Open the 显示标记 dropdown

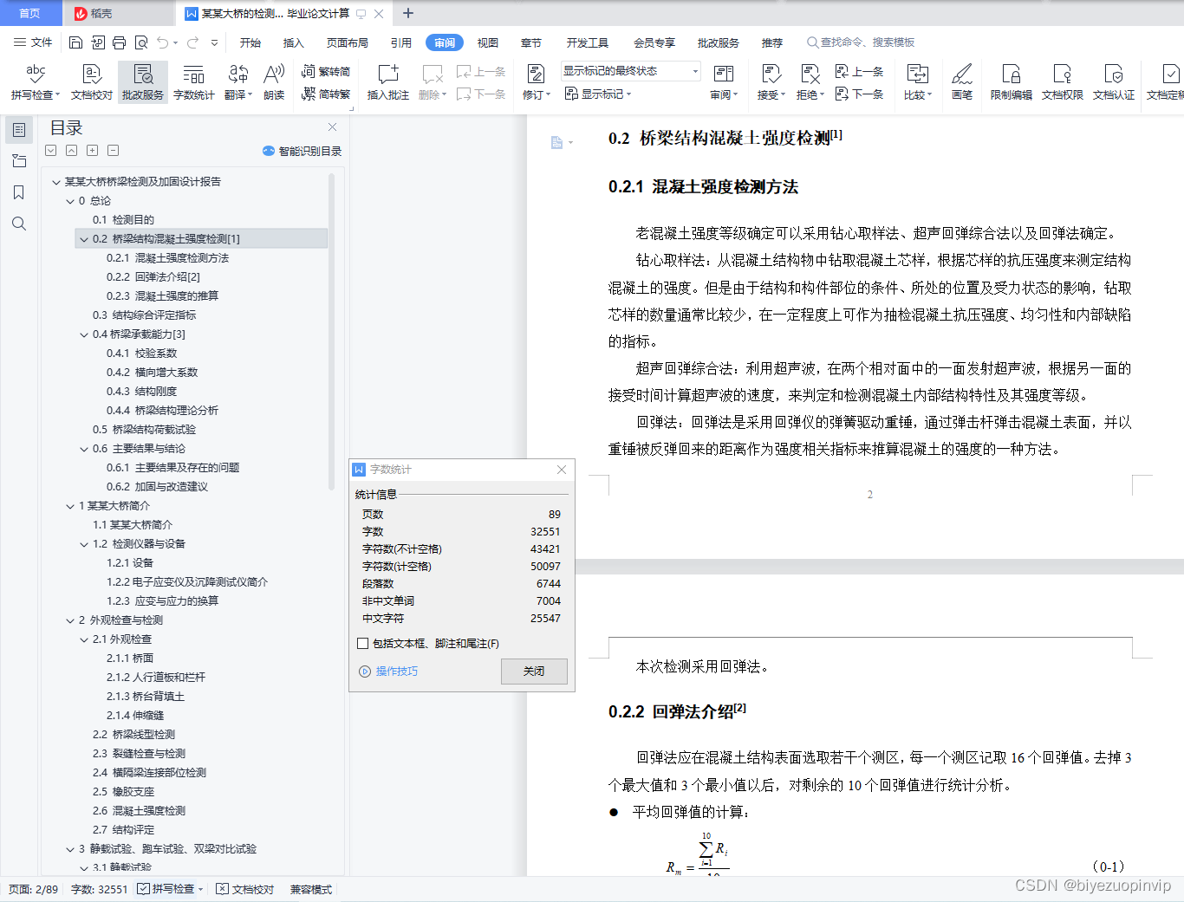pyautogui.click(x=598, y=94)
